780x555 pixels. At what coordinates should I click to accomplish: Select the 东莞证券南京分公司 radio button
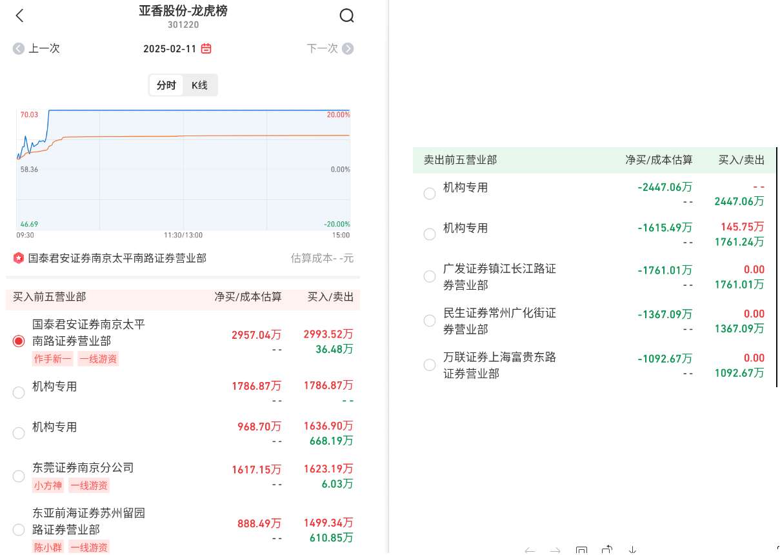point(19,476)
